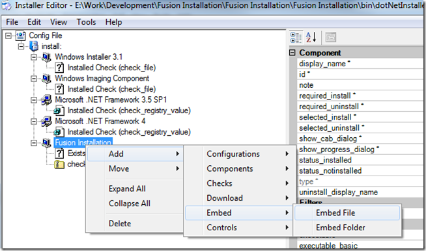Open the View menu
426x251 pixels.
[x=59, y=22]
